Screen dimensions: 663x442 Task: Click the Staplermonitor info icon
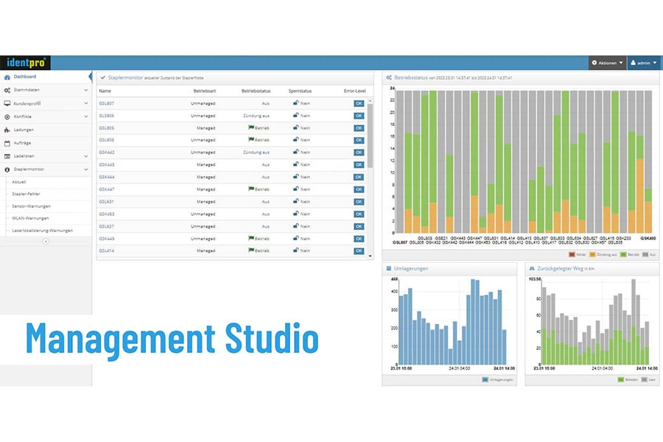click(x=7, y=169)
